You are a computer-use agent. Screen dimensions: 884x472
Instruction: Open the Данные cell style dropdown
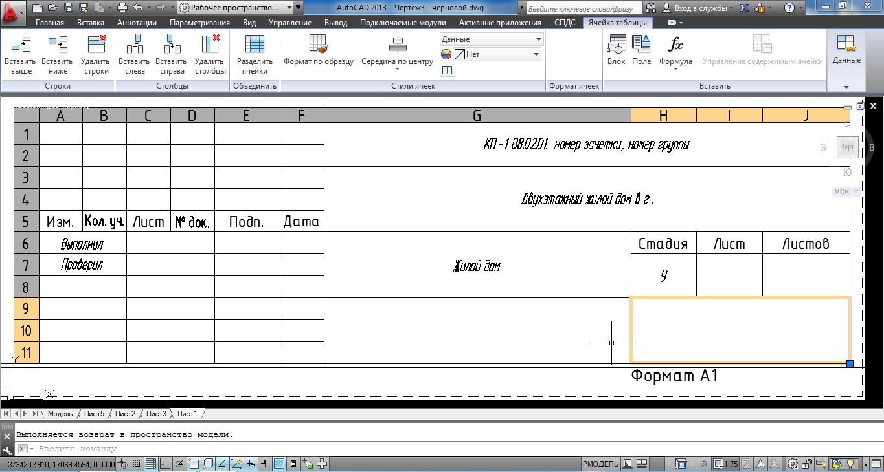pyautogui.click(x=492, y=39)
